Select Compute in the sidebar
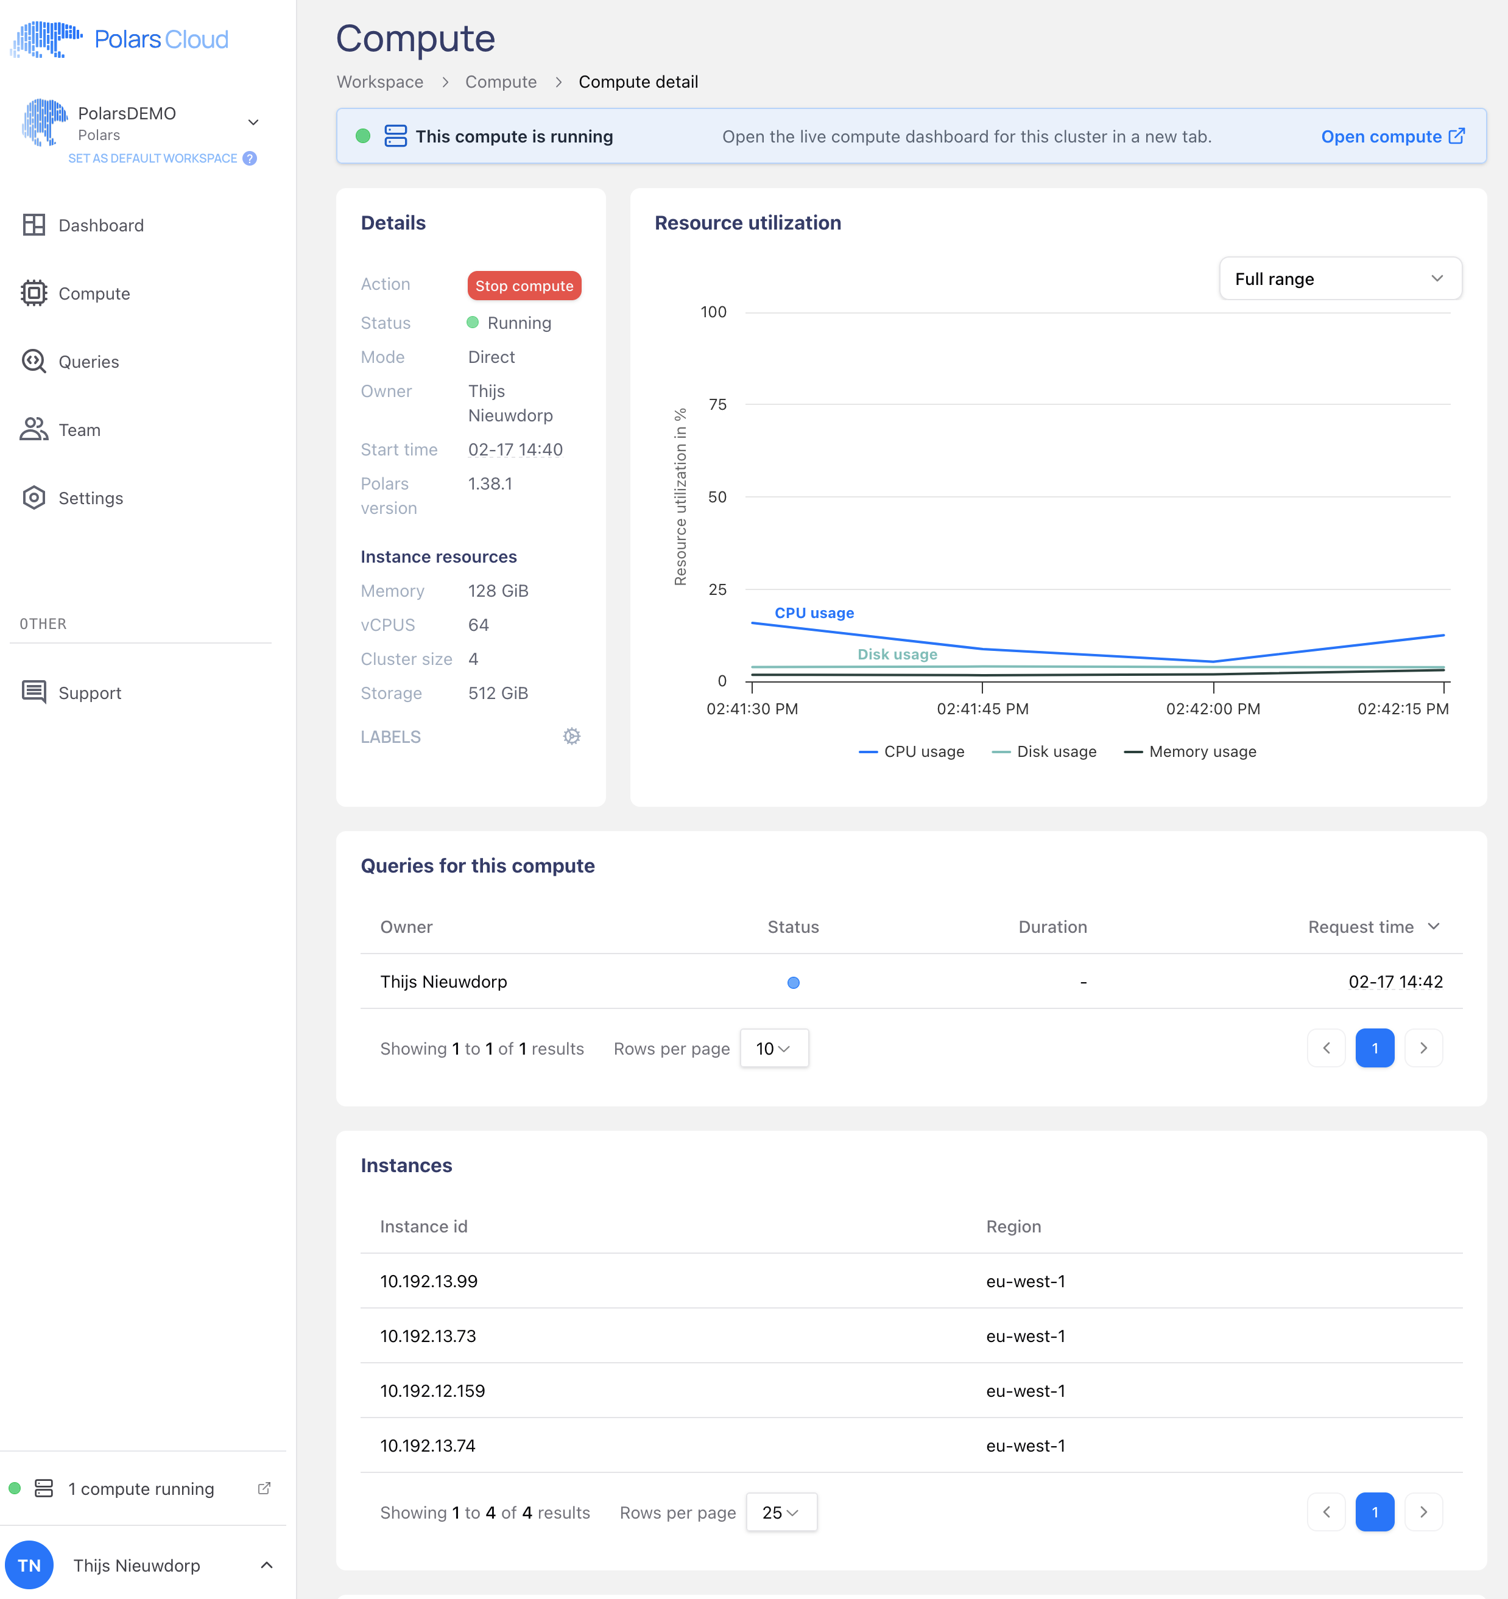This screenshot has width=1508, height=1599. pyautogui.click(x=94, y=293)
